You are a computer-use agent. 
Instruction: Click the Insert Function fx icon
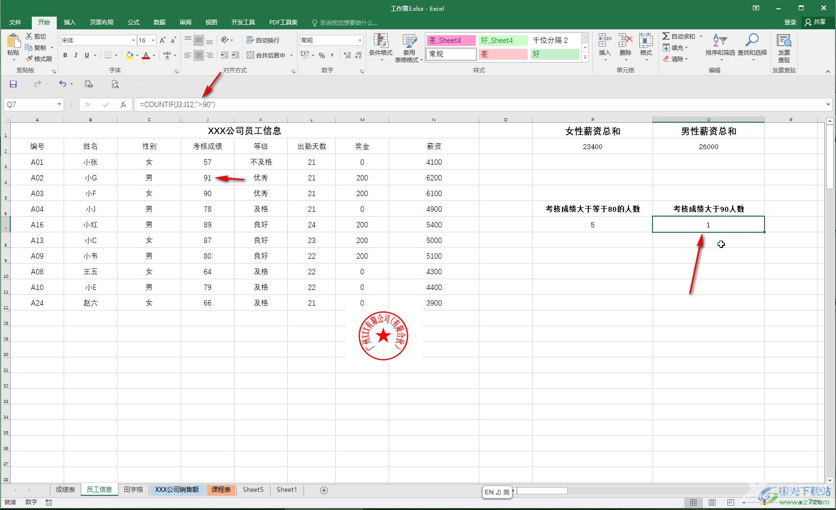(123, 104)
